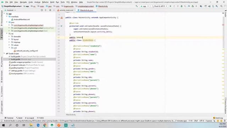Click Select Opened File target icon in Project panel

[x=42, y=10]
